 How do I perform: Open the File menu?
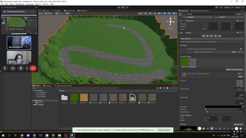click(x=2, y=4)
